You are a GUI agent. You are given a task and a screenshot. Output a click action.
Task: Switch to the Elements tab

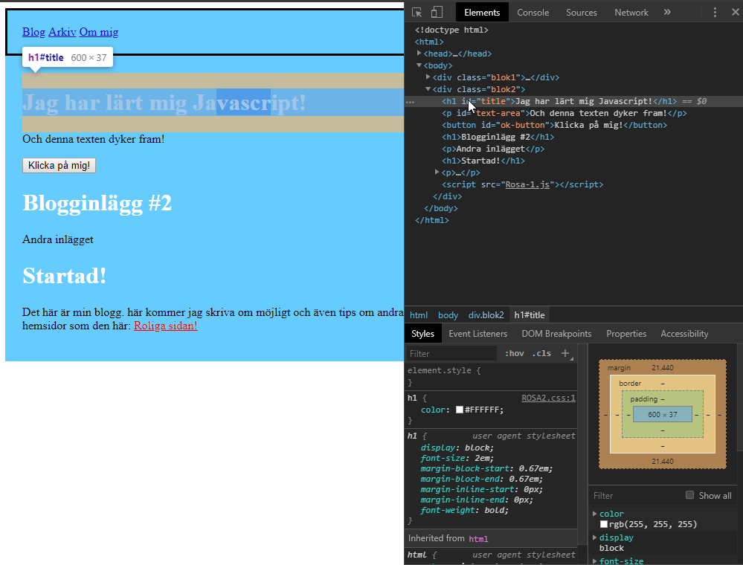[x=482, y=13]
